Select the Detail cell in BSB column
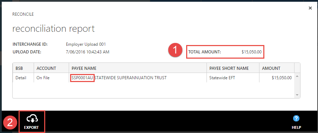The image size is (318, 133). (21, 78)
